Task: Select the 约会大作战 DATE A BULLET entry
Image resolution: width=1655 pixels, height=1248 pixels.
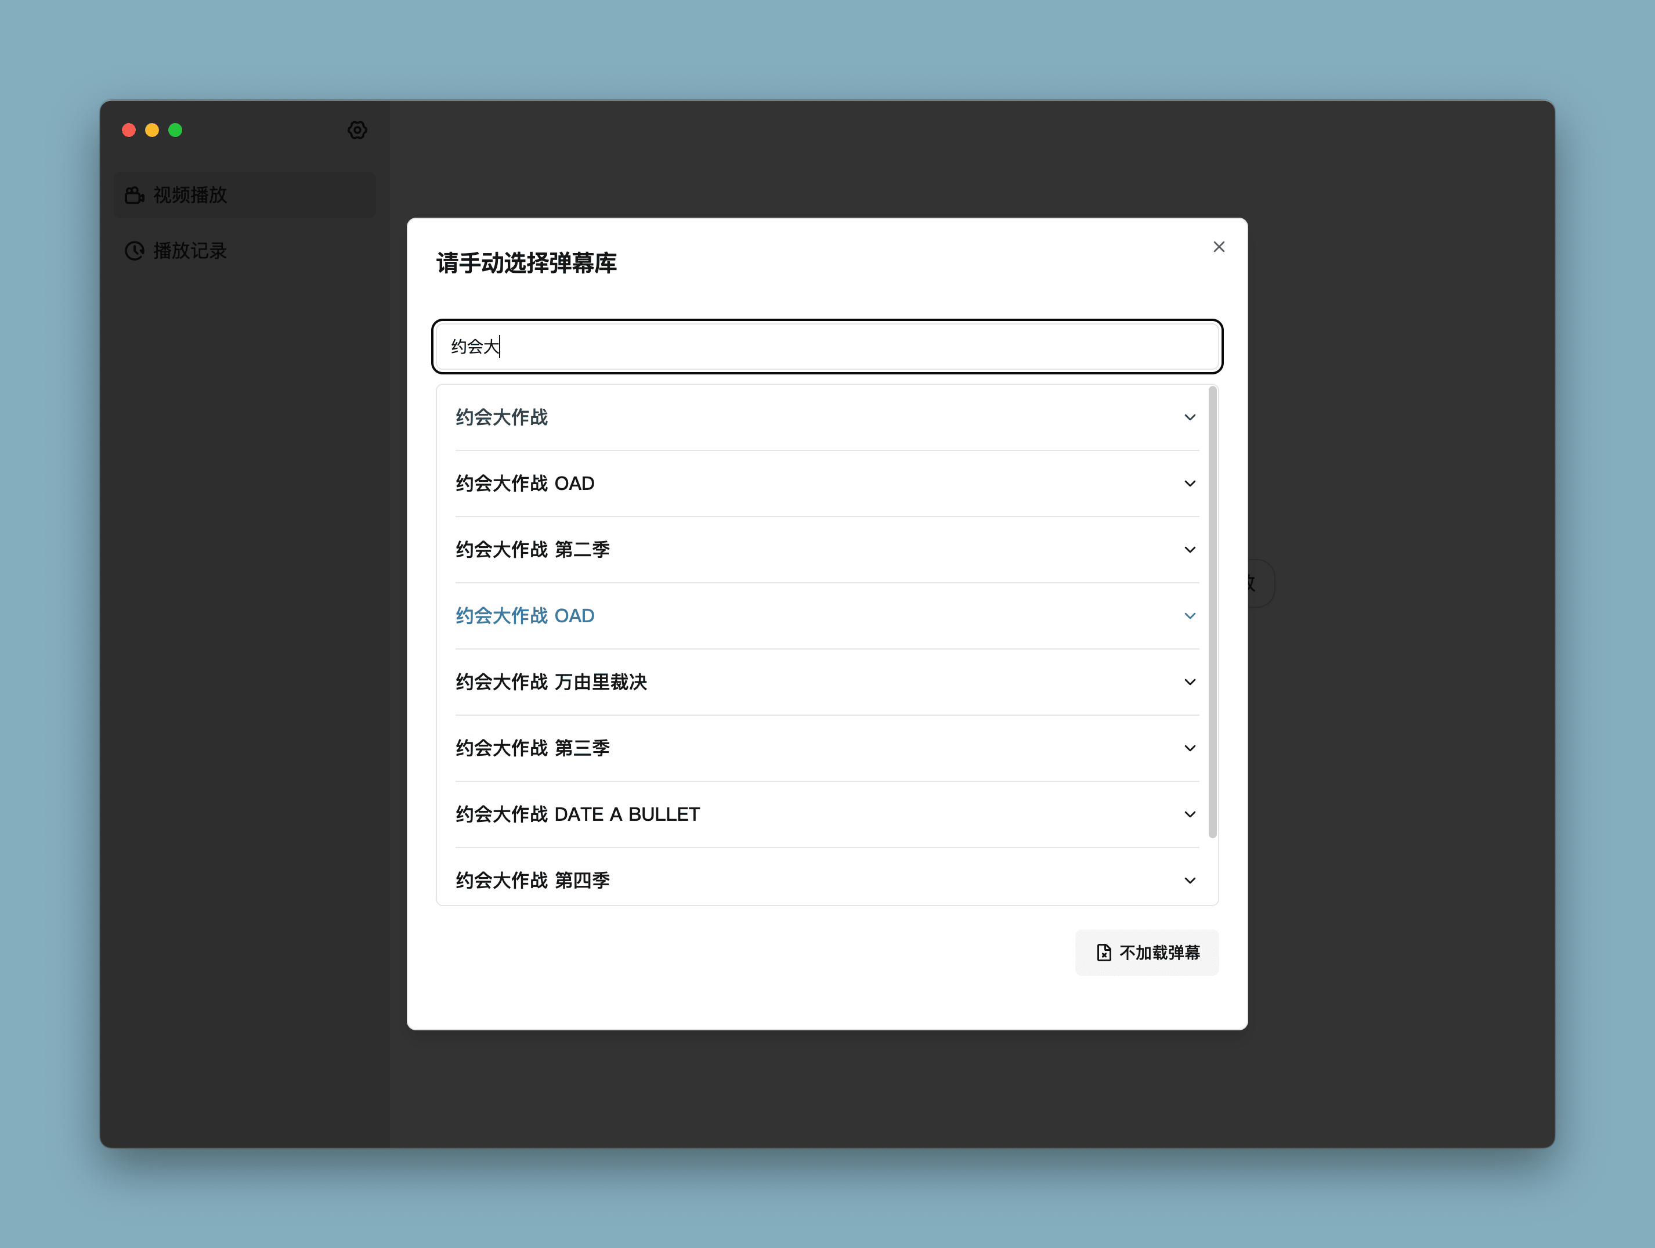Action: coord(577,814)
